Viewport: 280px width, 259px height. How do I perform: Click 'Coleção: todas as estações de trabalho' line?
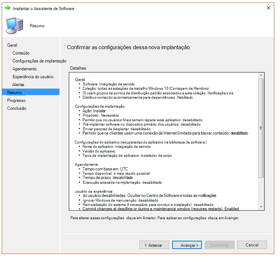click(x=146, y=88)
